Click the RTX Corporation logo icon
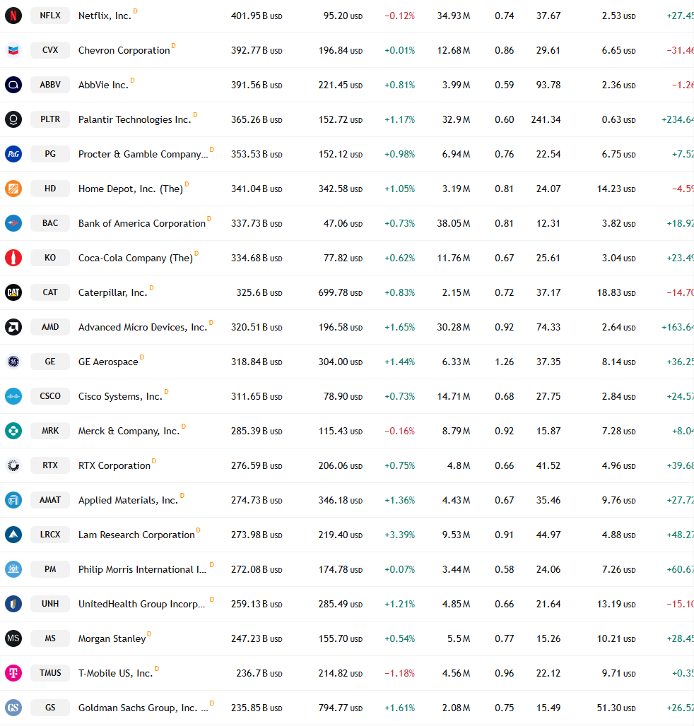Image resolution: width=694 pixels, height=726 pixels. point(13,465)
